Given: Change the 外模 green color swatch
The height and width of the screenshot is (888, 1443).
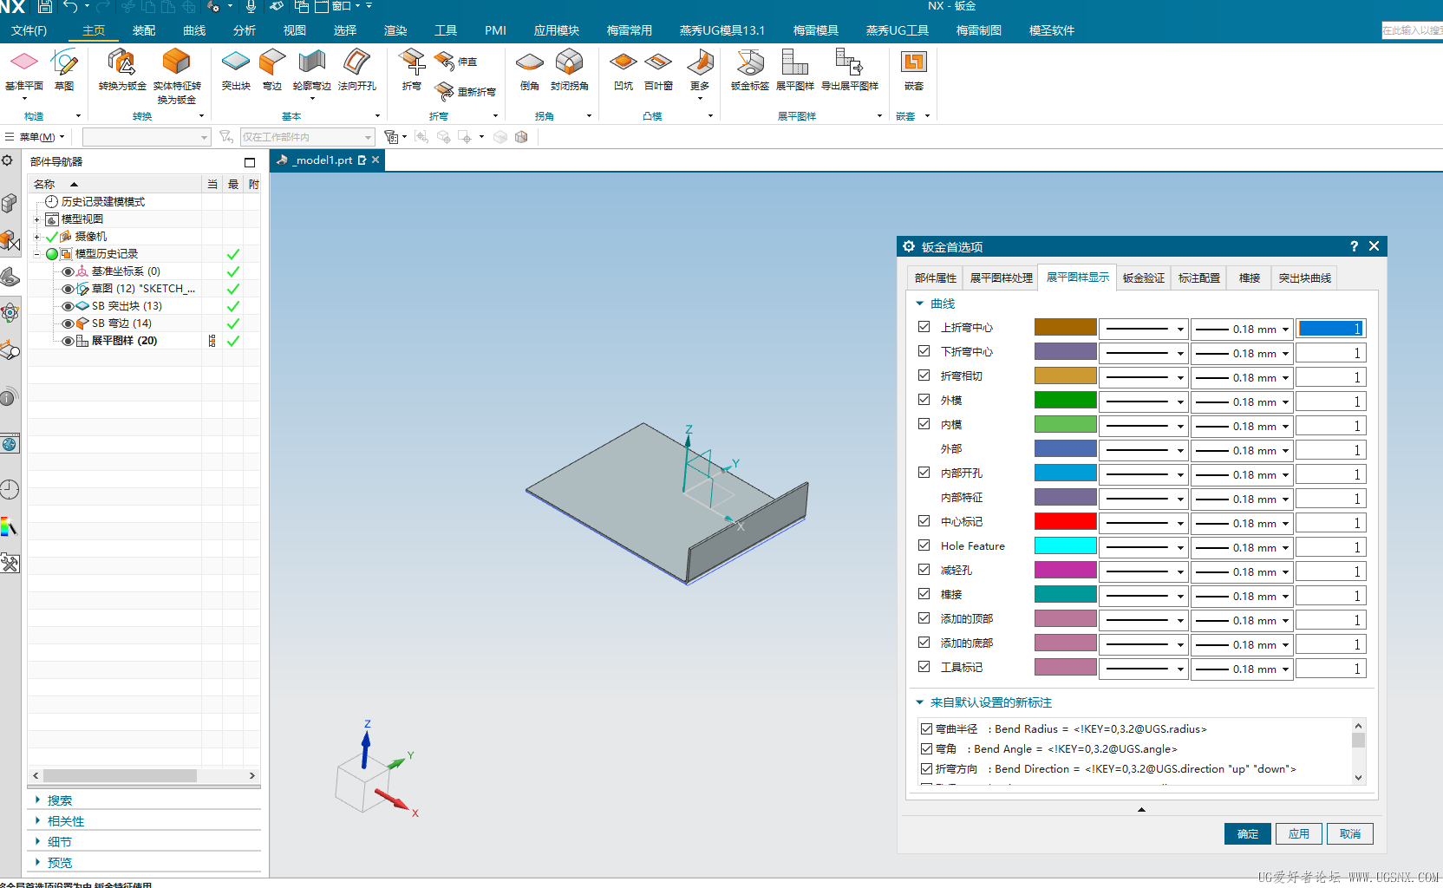Looking at the screenshot, I should (x=1065, y=400).
